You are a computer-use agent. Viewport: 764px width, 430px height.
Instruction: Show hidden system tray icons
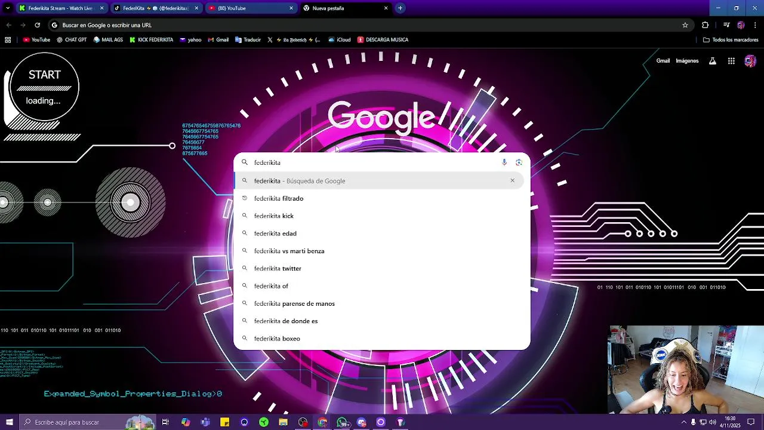(683, 422)
